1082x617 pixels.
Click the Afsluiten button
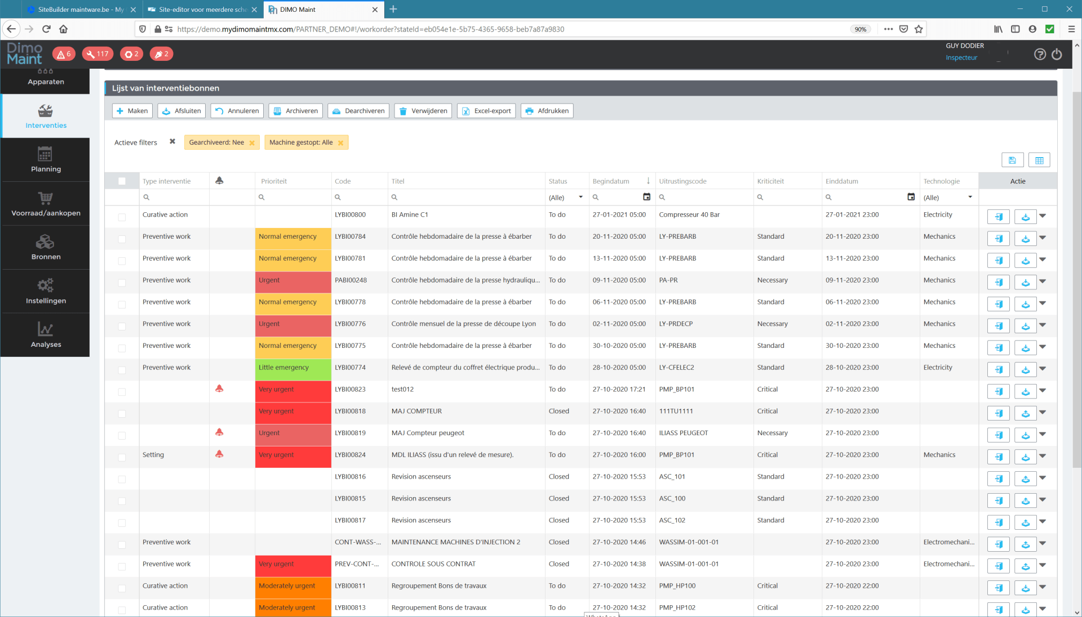pos(181,111)
